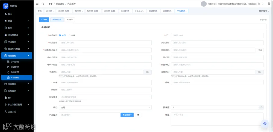The height and width of the screenshot is (132, 273).
Task: Increase the 排序值 with the up stepper
Action: (261, 106)
